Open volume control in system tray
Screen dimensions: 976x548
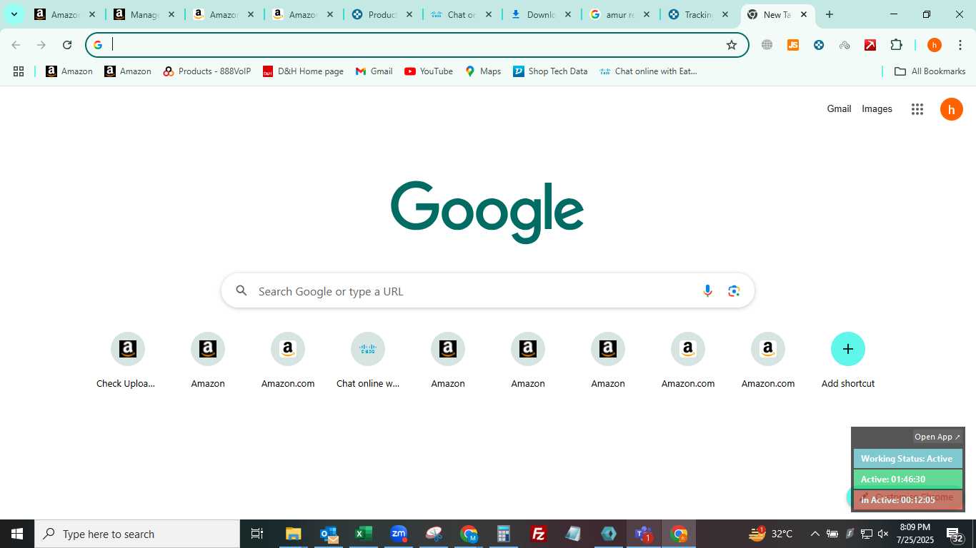(883, 534)
